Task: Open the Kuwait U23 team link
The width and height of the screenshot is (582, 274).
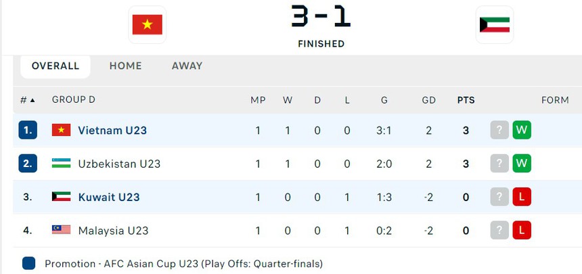Action: pos(109,197)
